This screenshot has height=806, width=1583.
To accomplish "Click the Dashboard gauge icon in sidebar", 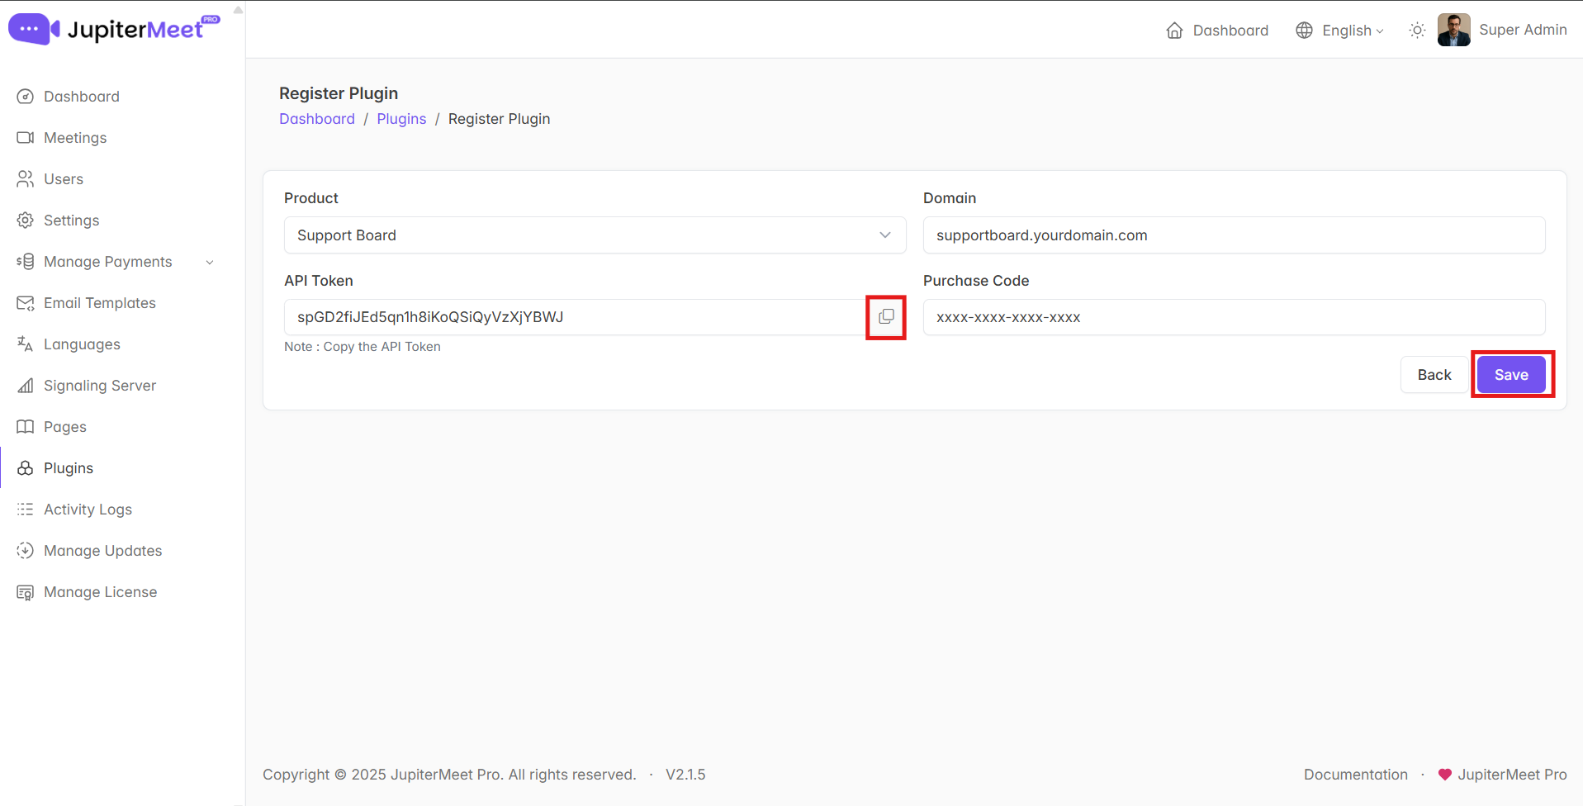I will (26, 97).
